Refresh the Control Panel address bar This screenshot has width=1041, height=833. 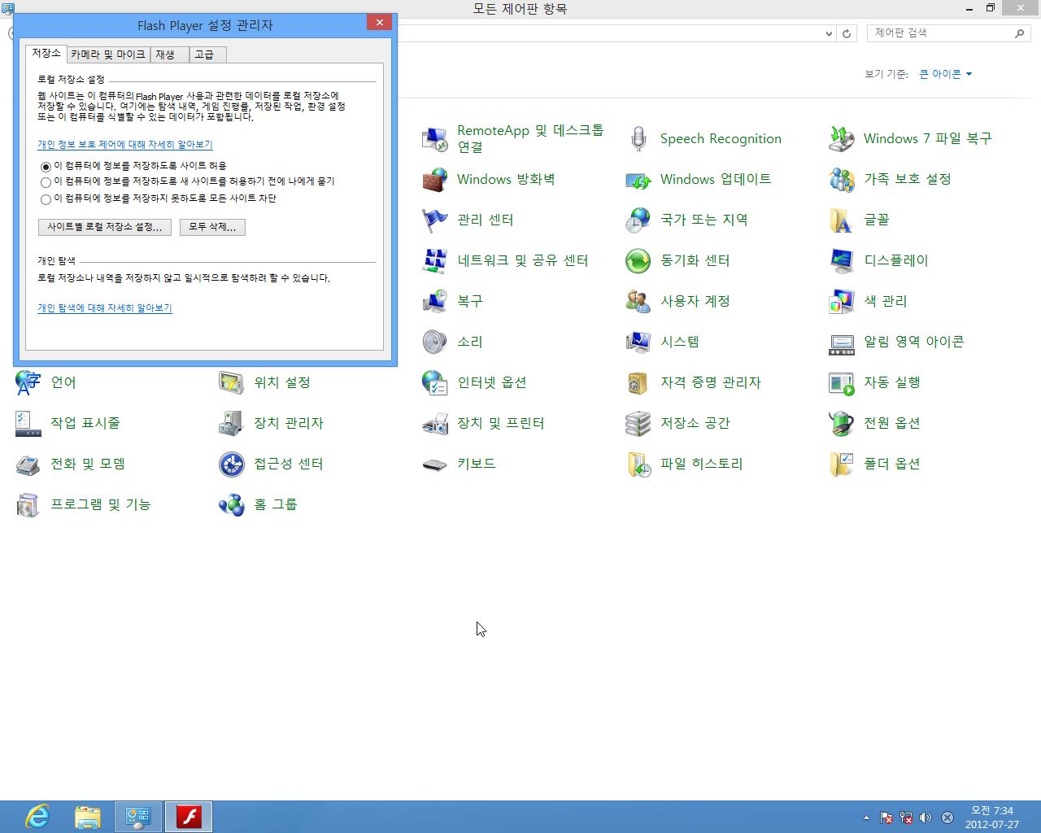click(847, 33)
